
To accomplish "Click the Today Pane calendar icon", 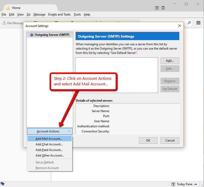I will [173, 184].
